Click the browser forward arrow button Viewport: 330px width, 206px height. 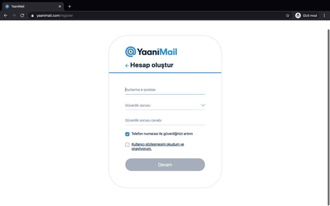tap(14, 15)
